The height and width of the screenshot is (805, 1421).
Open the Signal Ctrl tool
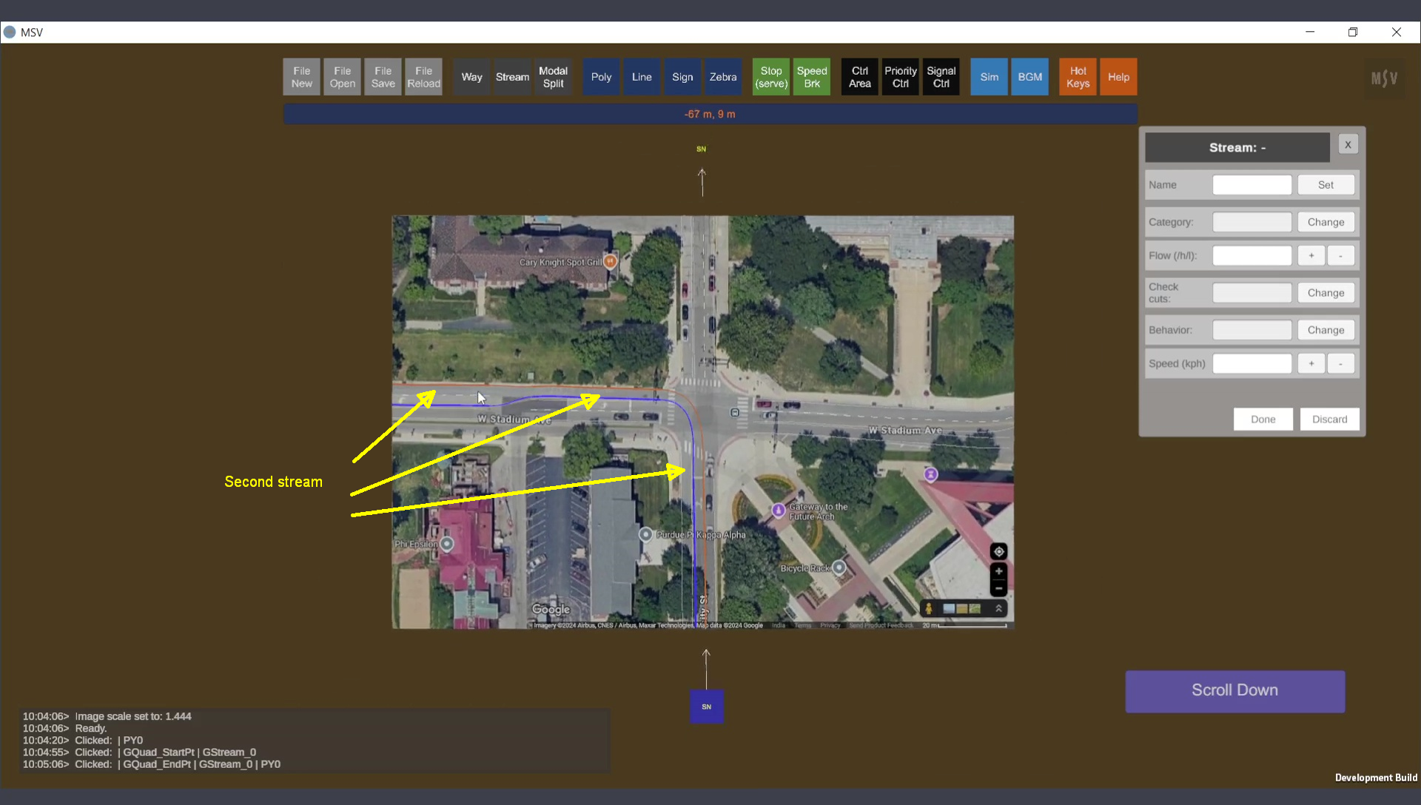click(941, 77)
